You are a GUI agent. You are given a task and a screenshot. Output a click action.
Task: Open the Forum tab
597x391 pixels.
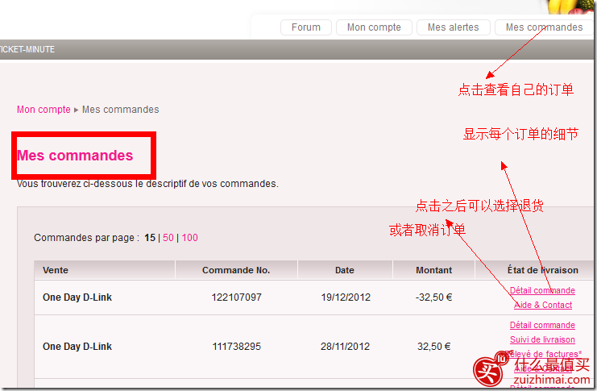click(305, 27)
